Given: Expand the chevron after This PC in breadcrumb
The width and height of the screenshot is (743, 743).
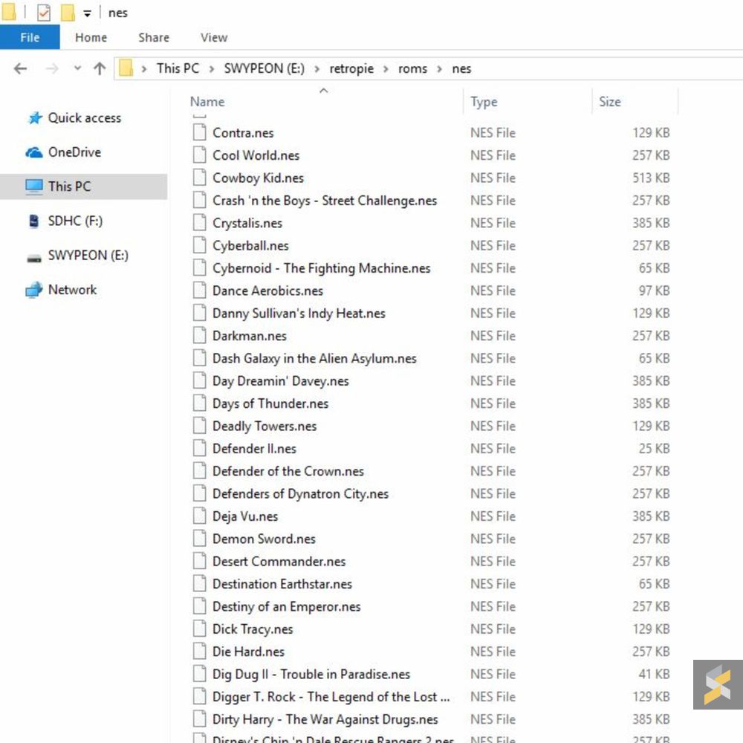Looking at the screenshot, I should 212,69.
